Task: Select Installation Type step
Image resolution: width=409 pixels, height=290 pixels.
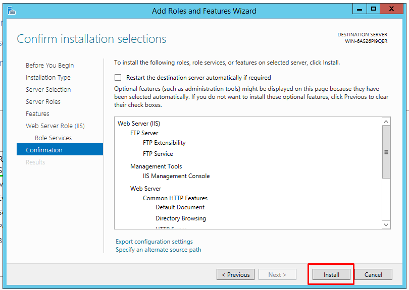Action: click(48, 77)
